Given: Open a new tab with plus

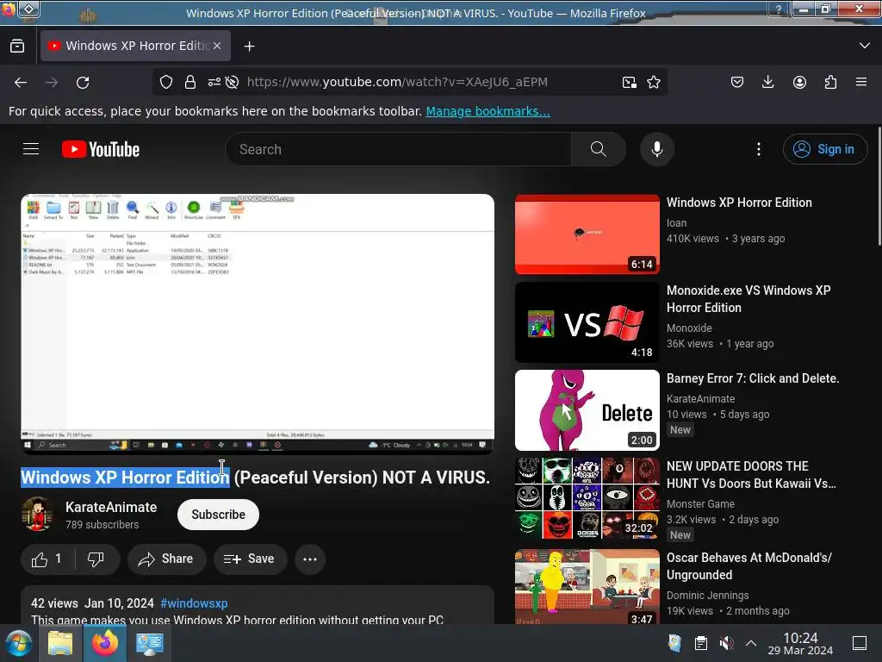Looking at the screenshot, I should click(x=249, y=47).
